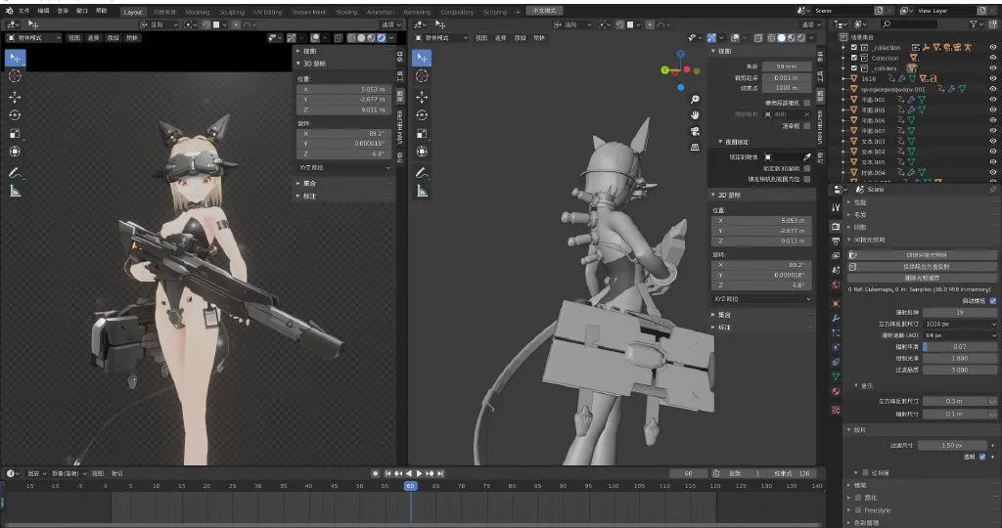Click the current frame 60 marker on timeline
1002x528 pixels.
point(410,486)
